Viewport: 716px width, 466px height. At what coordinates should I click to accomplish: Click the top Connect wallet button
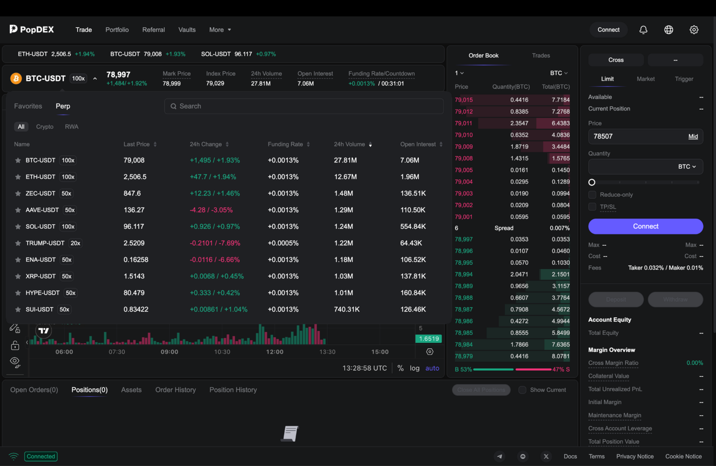609,30
